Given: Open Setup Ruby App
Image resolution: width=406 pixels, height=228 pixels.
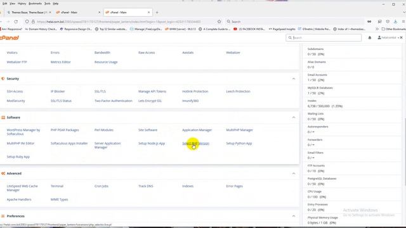Looking at the screenshot, I should (x=18, y=156).
